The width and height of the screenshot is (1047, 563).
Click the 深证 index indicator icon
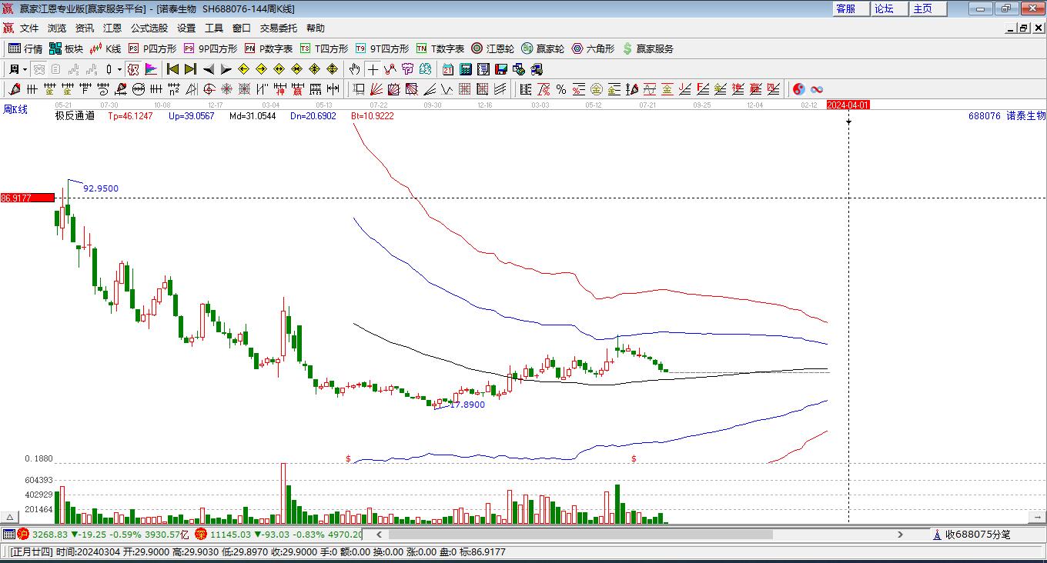(x=201, y=534)
